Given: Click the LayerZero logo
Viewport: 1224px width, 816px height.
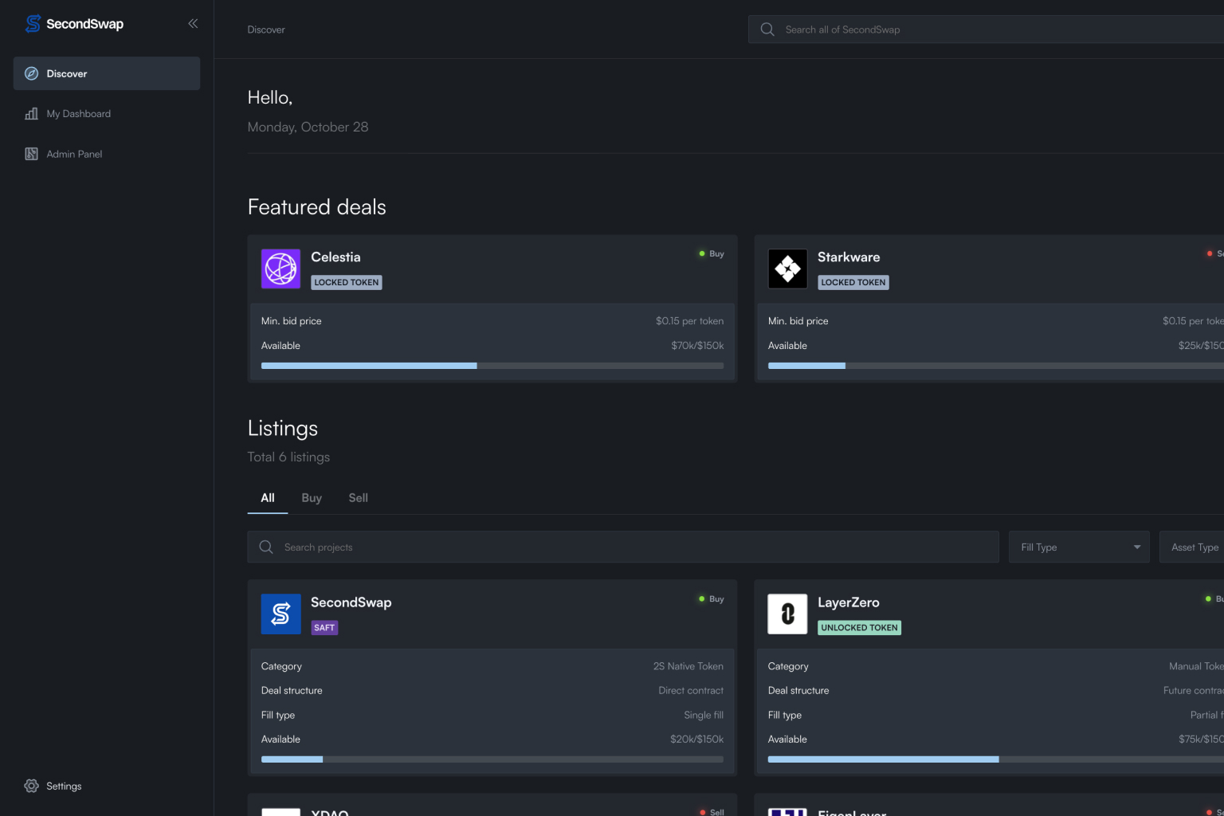Looking at the screenshot, I should (787, 614).
